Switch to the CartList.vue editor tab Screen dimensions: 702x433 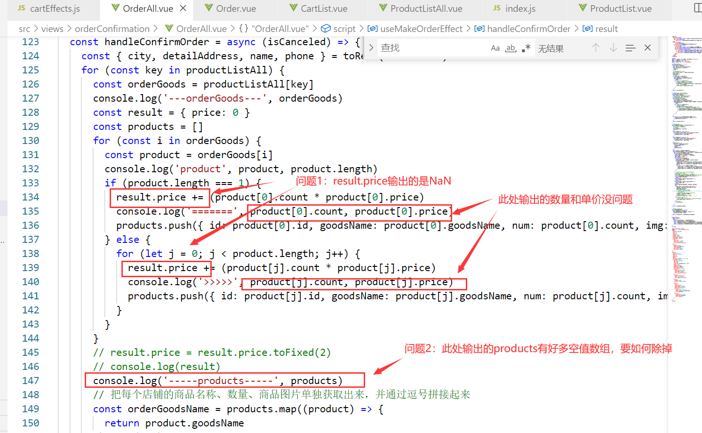[318, 8]
